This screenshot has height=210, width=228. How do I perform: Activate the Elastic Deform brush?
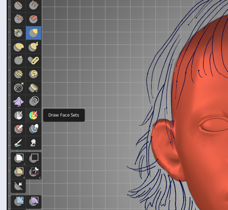[x=18, y=47]
